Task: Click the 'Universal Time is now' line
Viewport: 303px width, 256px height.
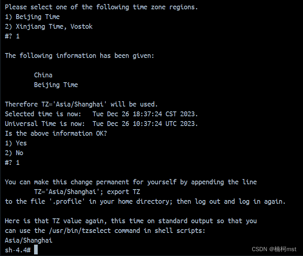Action: click(x=101, y=124)
